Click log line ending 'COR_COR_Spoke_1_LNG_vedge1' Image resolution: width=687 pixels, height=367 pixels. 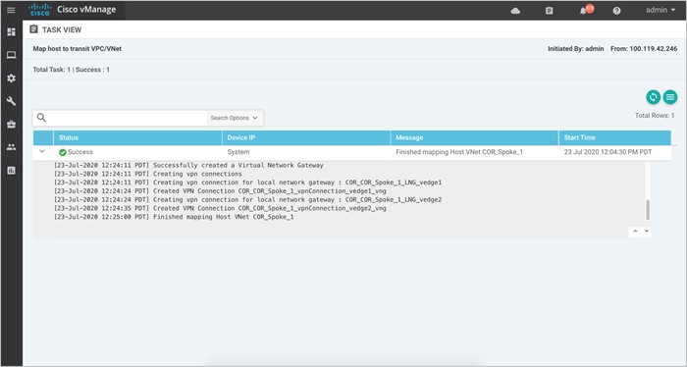click(x=247, y=183)
